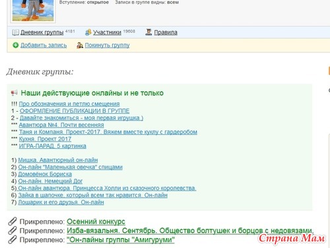This screenshot has height=248, width=330.
Task: Open Авантюра №4. Почти весенняя link
Action: coord(61,125)
